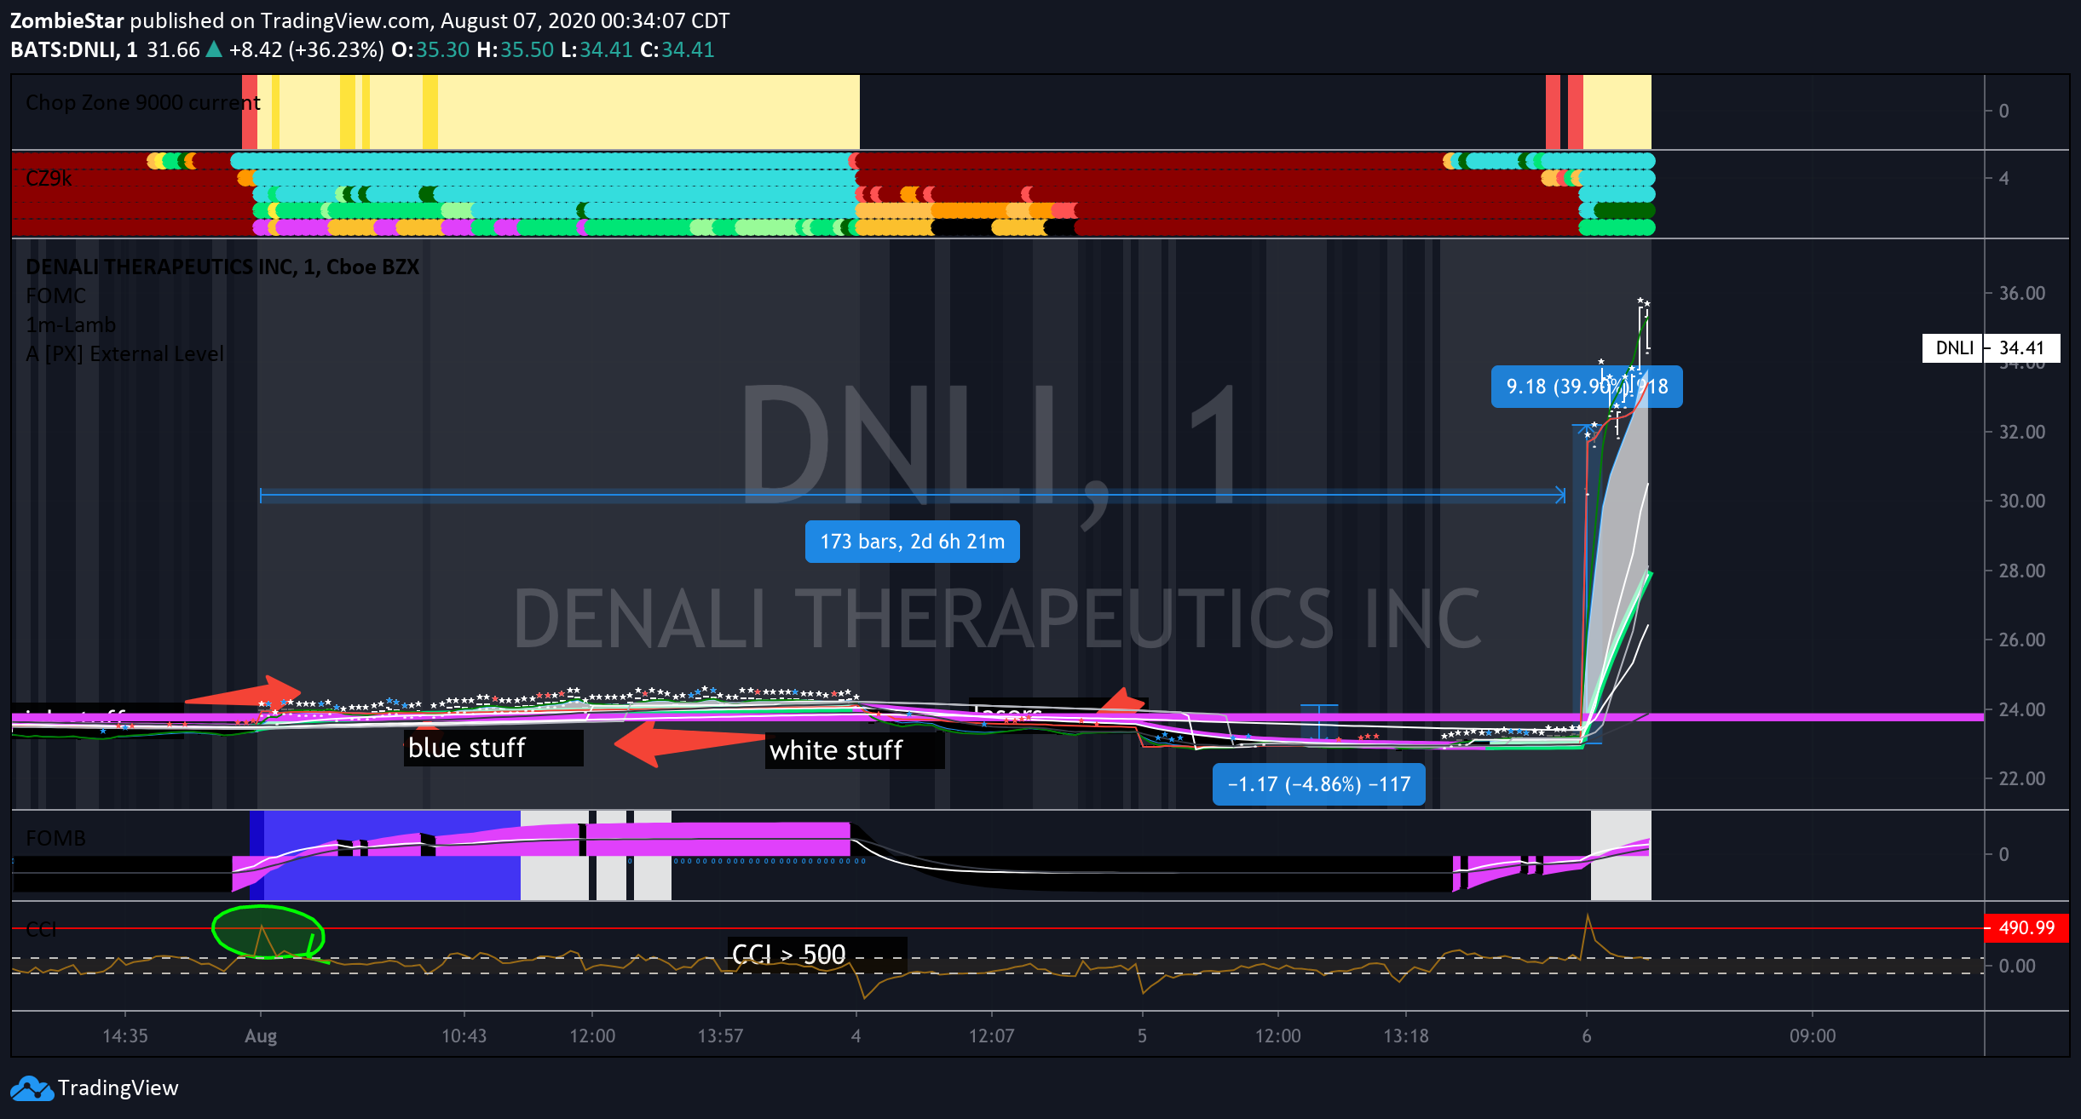Click the 10:43 time axis label
The height and width of the screenshot is (1119, 2081).
click(x=464, y=1036)
